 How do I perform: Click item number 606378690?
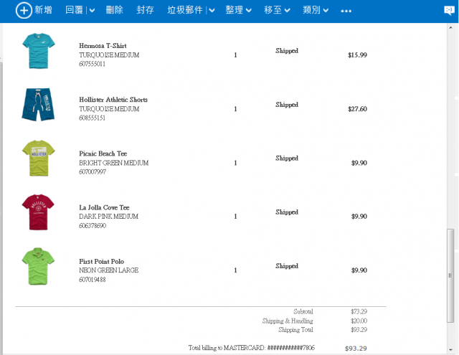tap(93, 226)
